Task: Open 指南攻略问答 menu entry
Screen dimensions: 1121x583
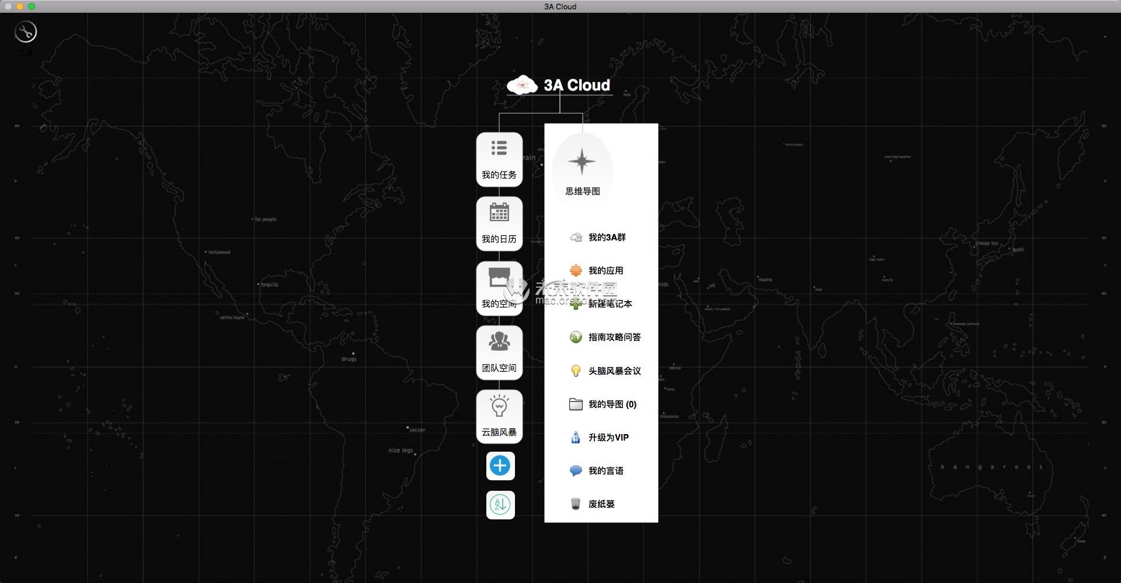Action: 605,337
